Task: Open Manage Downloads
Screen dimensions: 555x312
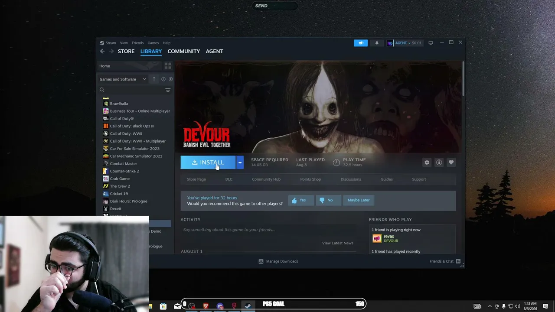Action: click(x=278, y=261)
